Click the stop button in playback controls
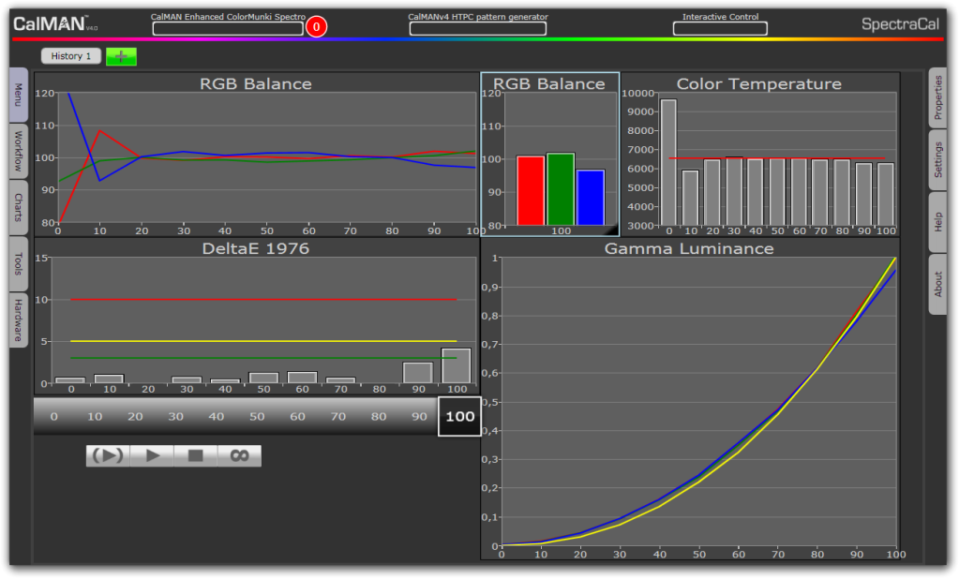Viewport: 959px width, 579px height. pyautogui.click(x=196, y=455)
